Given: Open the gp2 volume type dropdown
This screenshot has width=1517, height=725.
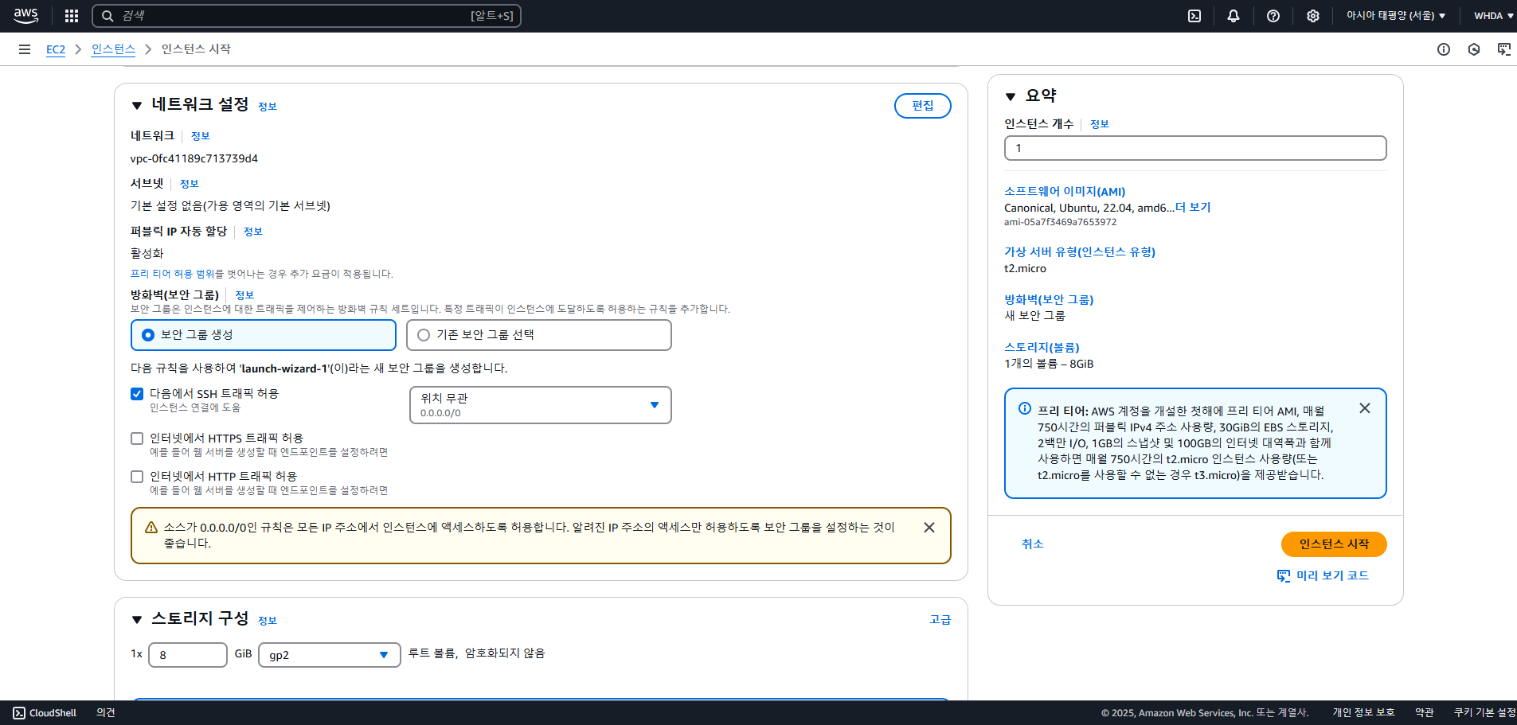Looking at the screenshot, I should [330, 655].
